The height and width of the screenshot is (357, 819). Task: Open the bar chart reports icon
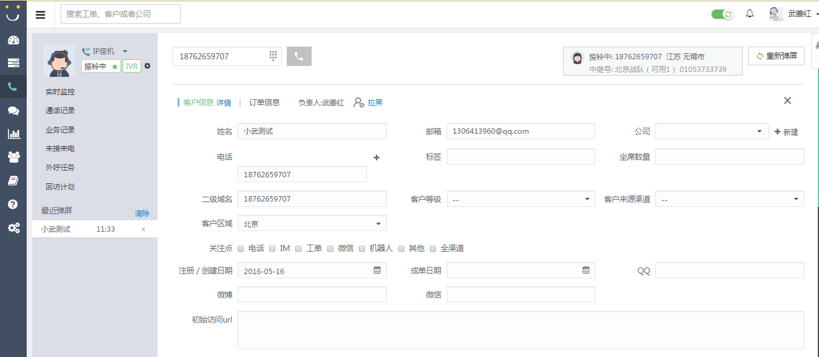click(13, 134)
